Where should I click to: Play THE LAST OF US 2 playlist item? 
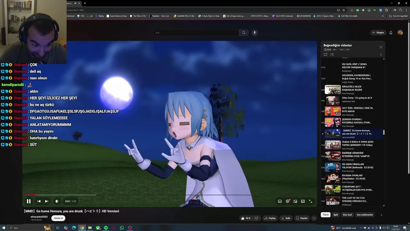click(352, 201)
